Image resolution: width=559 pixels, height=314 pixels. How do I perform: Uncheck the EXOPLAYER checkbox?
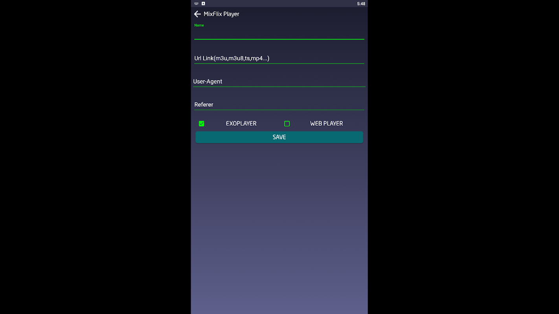202,124
